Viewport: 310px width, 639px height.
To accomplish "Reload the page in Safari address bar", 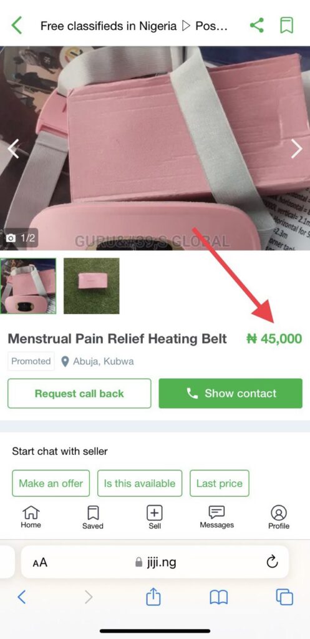I will pos(272,562).
